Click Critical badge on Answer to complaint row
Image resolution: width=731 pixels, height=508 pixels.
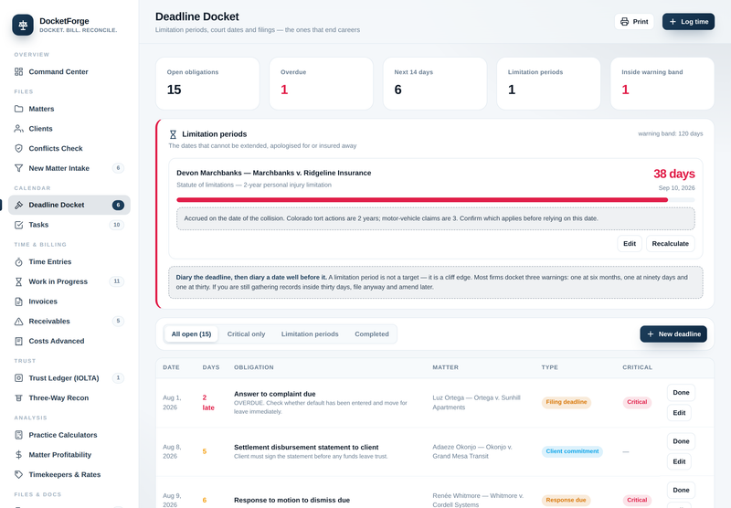click(x=637, y=402)
